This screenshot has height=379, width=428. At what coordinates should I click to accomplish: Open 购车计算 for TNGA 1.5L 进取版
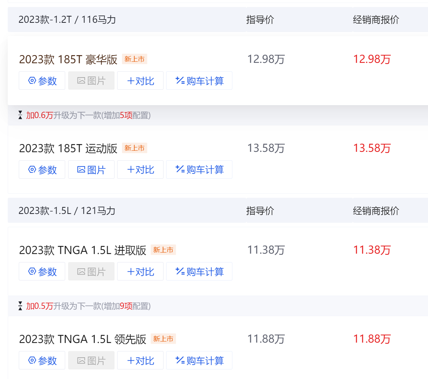tap(199, 271)
